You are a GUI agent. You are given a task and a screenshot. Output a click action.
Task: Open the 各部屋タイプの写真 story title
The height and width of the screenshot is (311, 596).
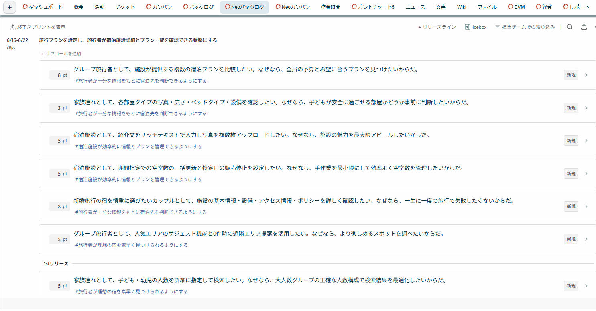[x=271, y=102]
